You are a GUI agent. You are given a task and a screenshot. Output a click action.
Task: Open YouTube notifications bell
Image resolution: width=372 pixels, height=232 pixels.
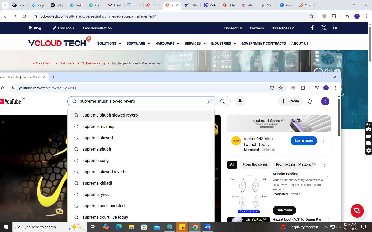[310, 101]
